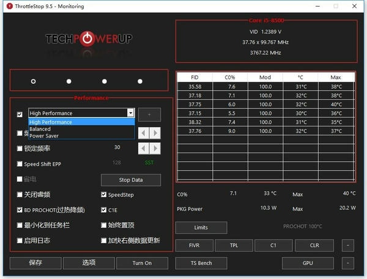Screen dimensions: 367x279
Task: Select the fourth profile radio button
Action: point(140,81)
